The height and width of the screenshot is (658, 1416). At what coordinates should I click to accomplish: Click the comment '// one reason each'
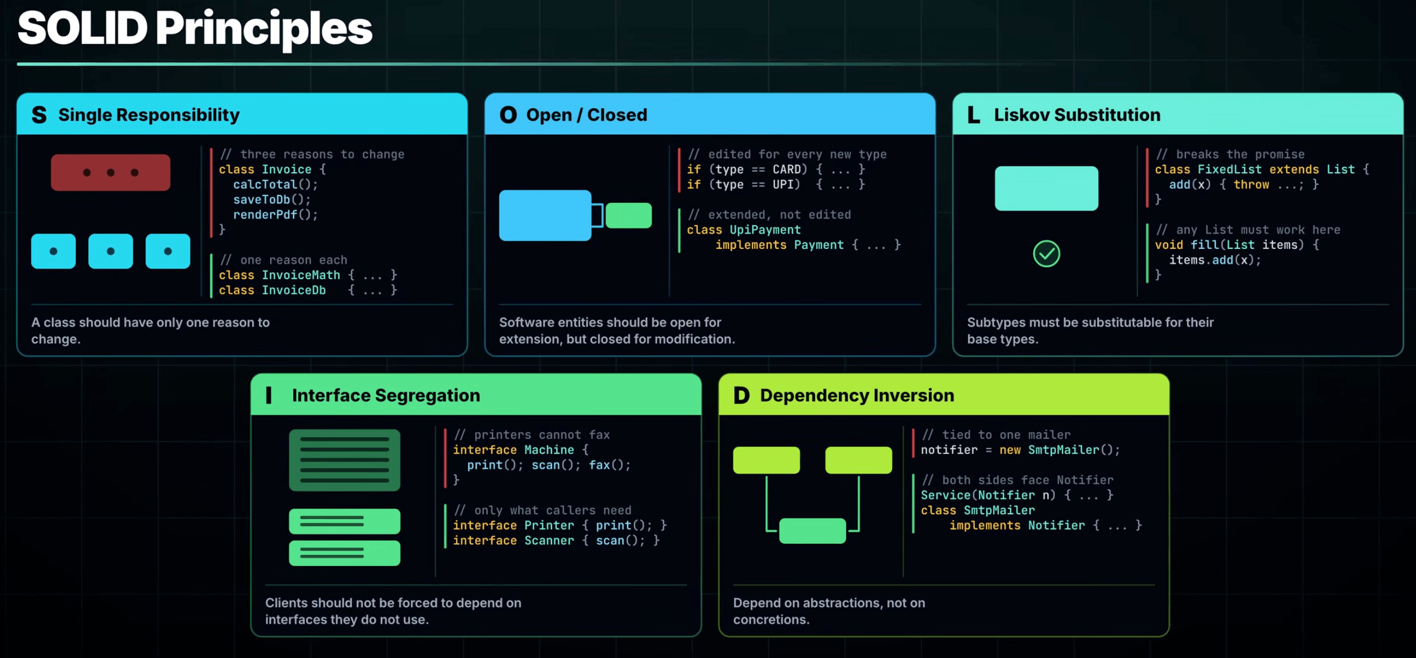[283, 260]
